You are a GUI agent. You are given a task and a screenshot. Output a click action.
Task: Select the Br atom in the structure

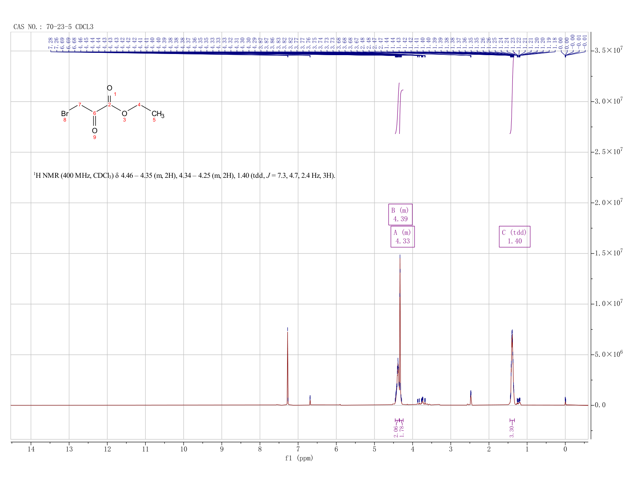pos(65,114)
